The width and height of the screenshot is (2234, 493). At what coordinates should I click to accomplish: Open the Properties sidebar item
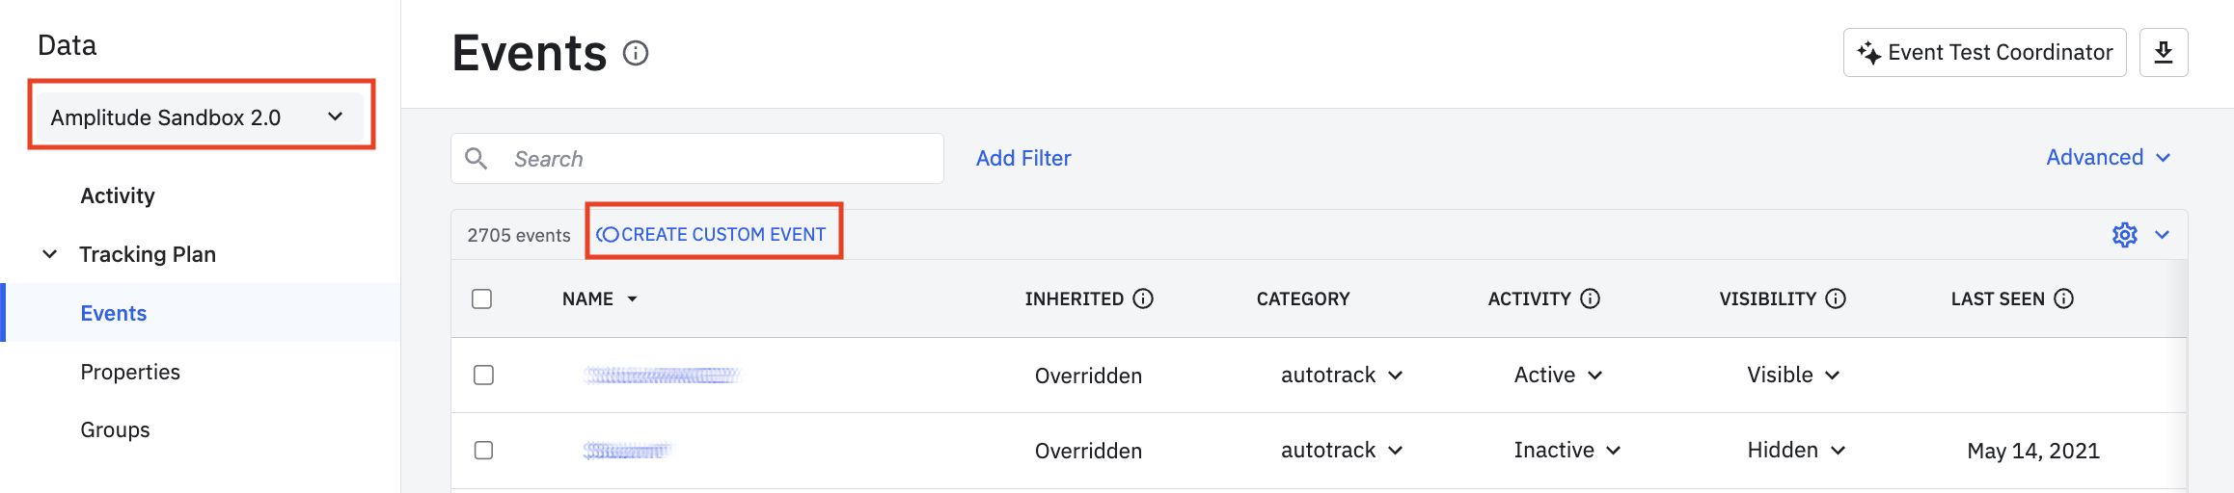[x=130, y=372]
